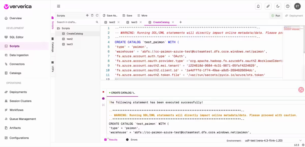Click the Ververica logo
The width and height of the screenshot is (305, 147).
pos(18,7)
